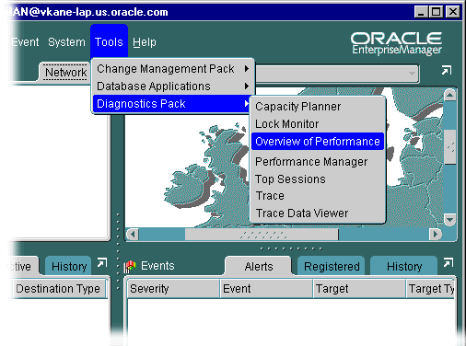Open the Help menu
The image size is (466, 346).
pos(145,42)
